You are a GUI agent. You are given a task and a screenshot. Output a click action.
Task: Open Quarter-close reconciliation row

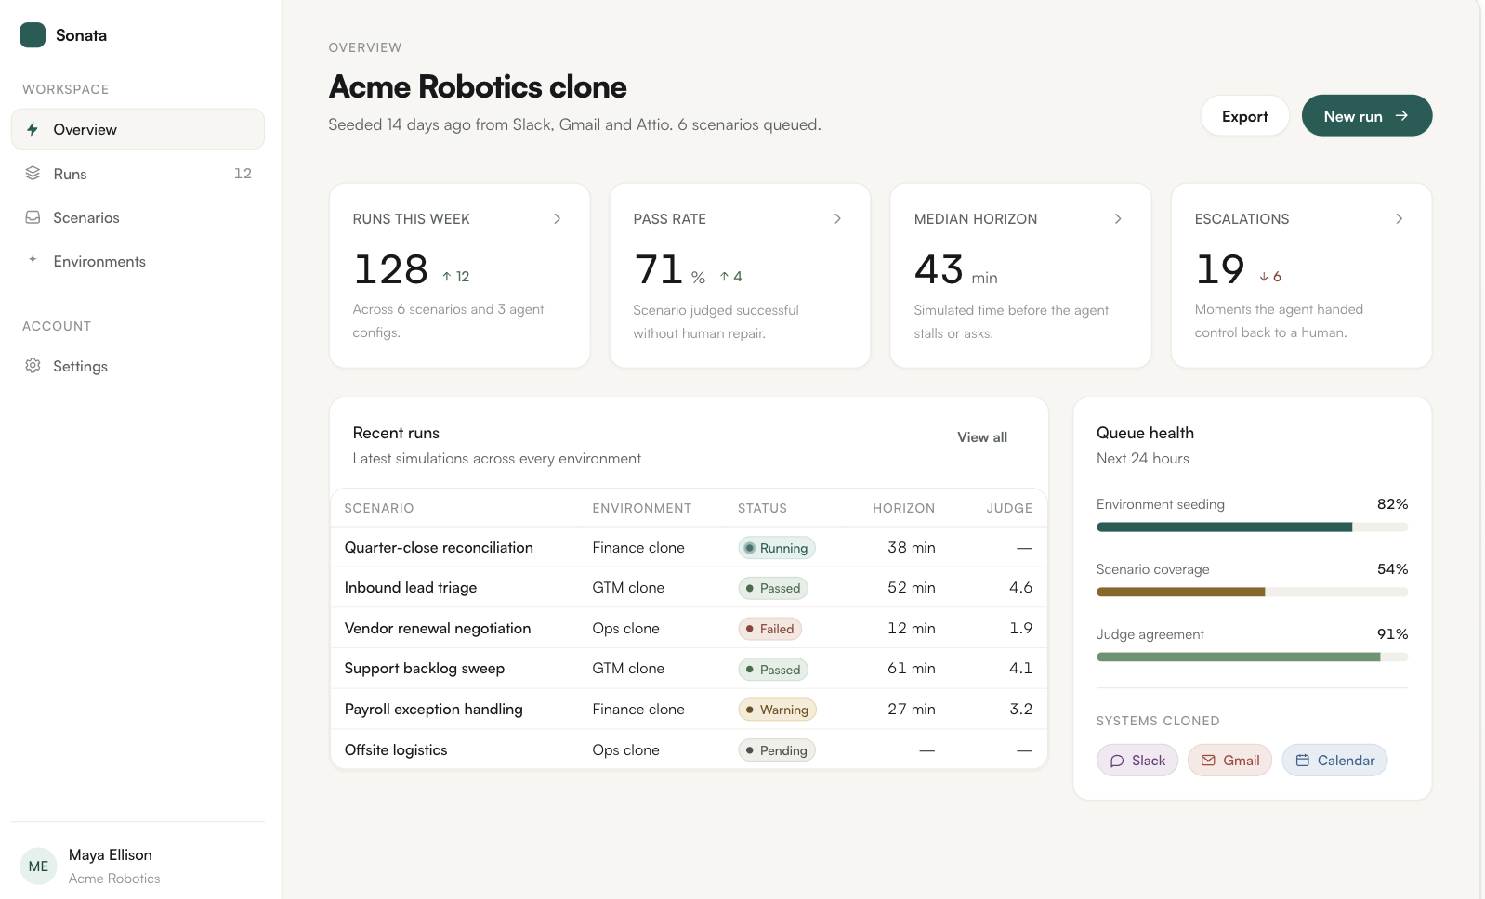[689, 548]
